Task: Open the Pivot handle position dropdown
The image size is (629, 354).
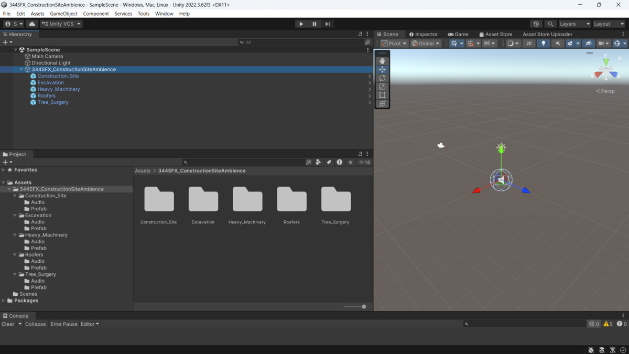Action: coord(394,44)
